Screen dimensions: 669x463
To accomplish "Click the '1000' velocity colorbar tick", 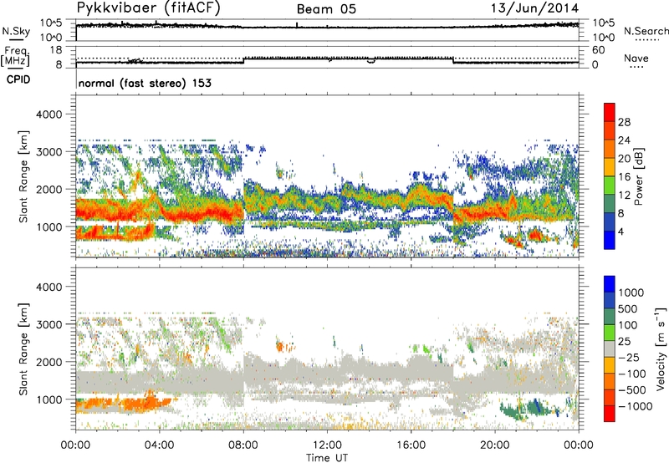I will (x=631, y=293).
